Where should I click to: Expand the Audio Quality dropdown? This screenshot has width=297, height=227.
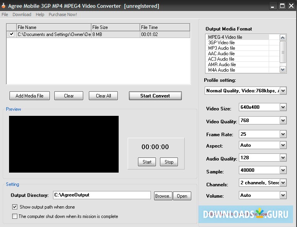tap(283, 158)
